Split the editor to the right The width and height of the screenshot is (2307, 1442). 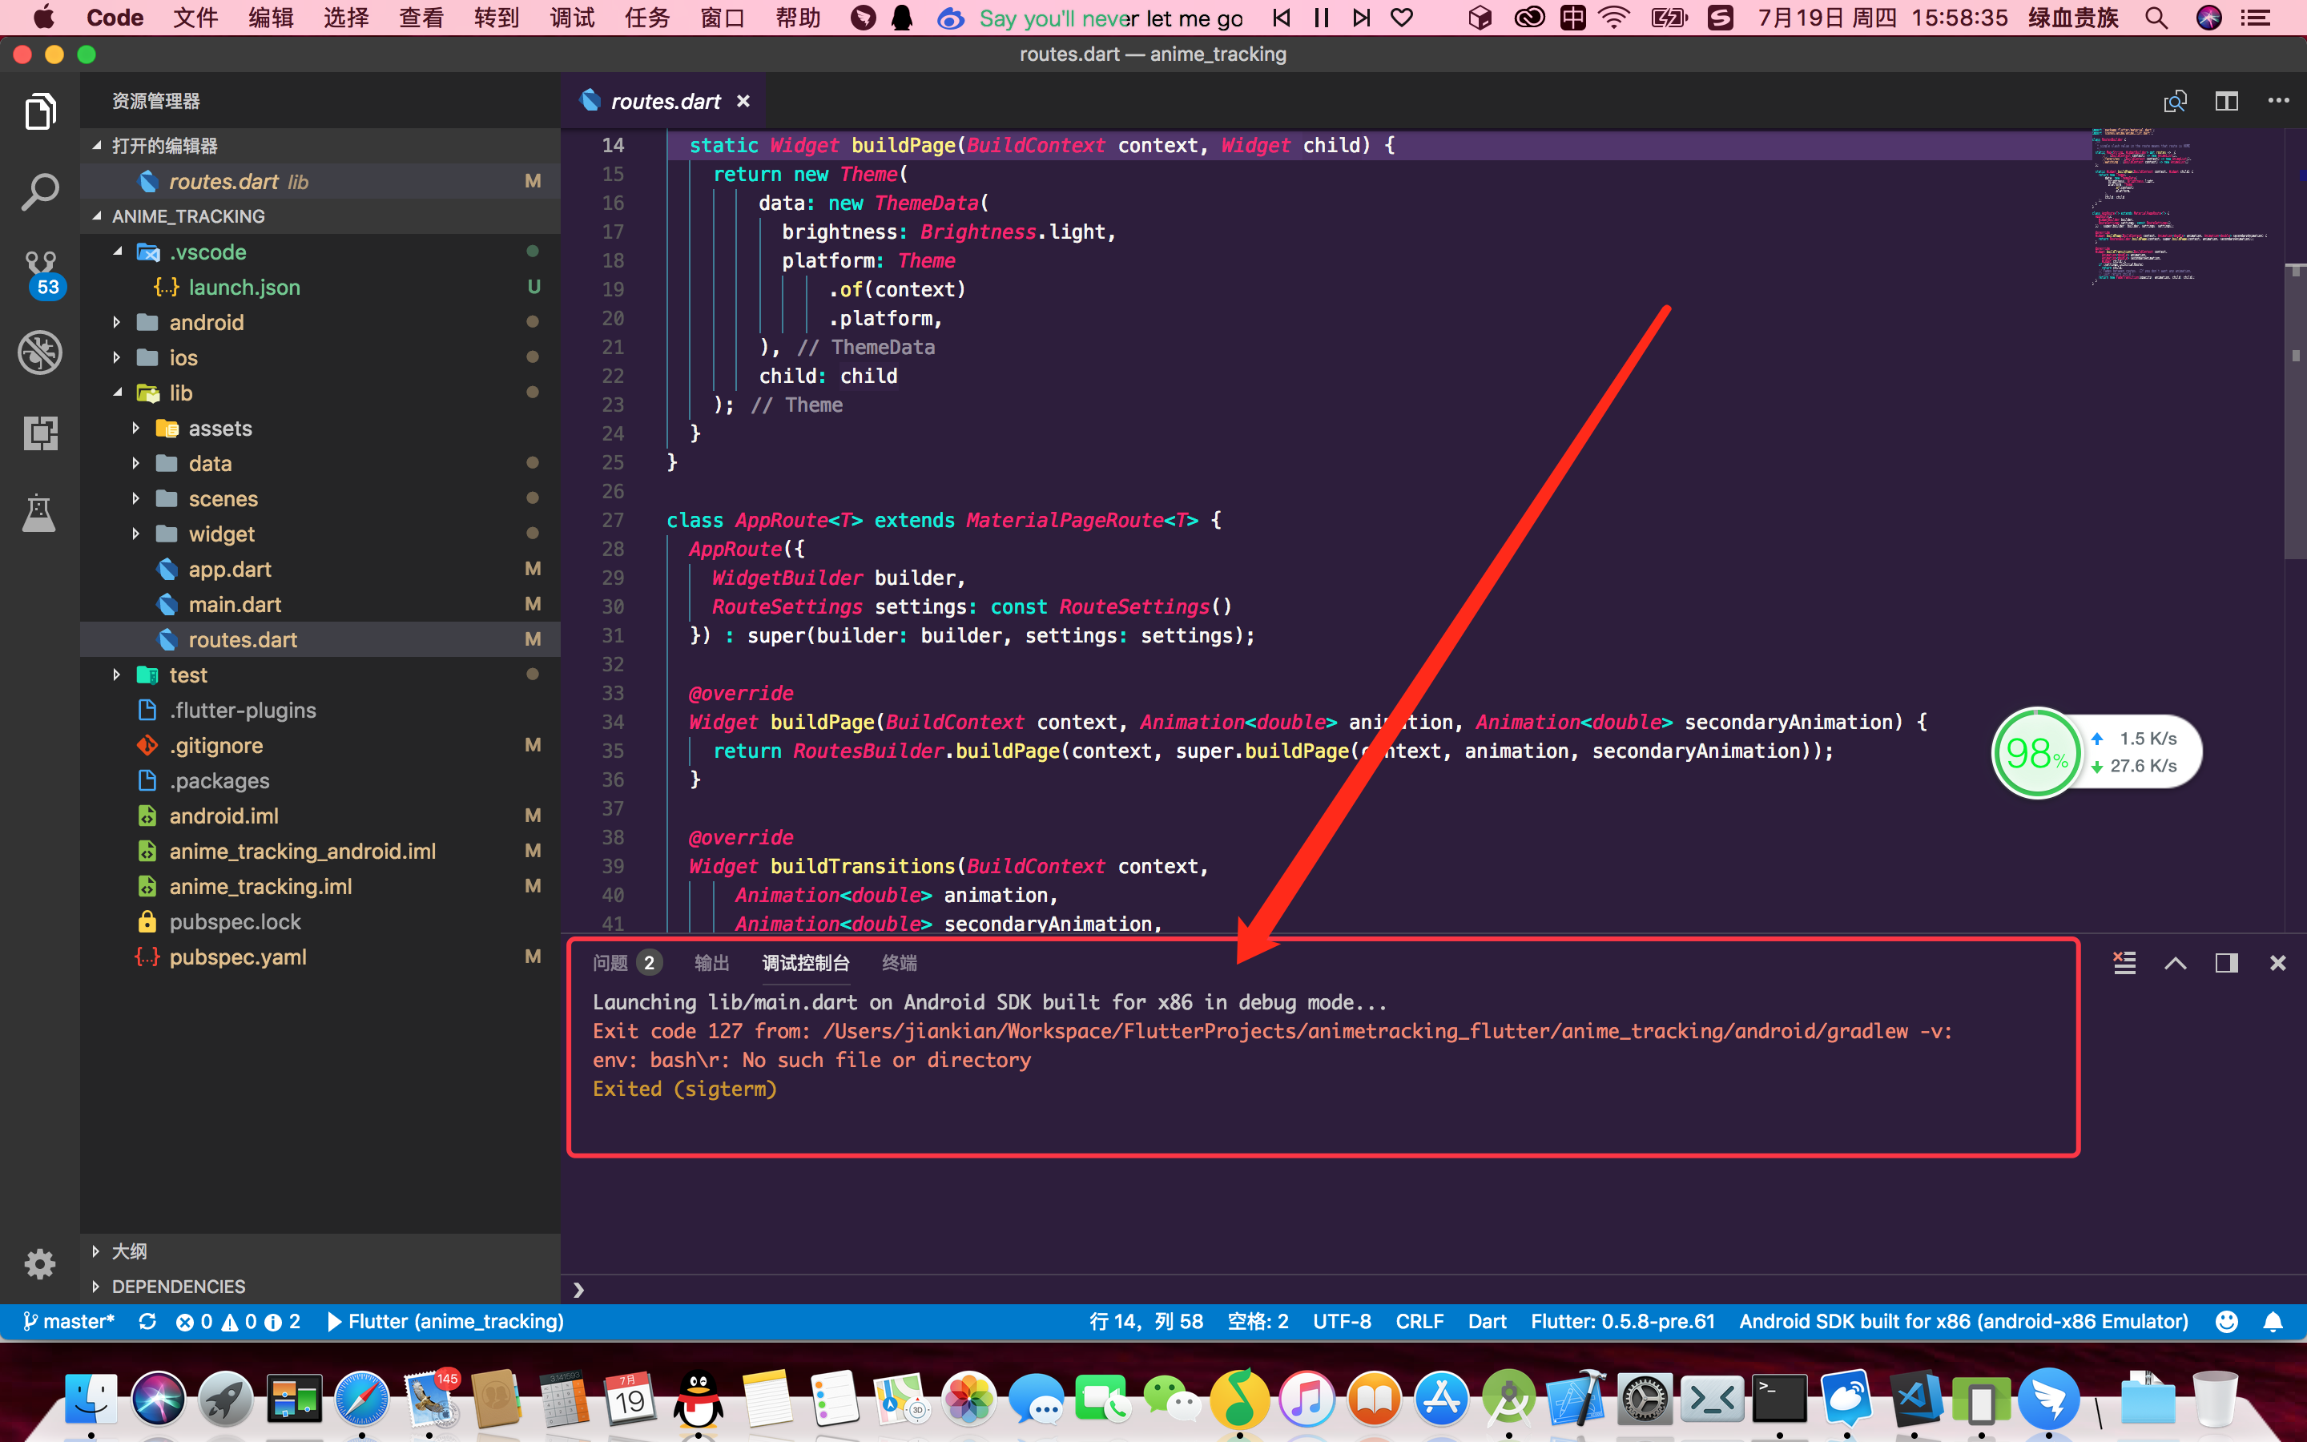[2226, 101]
